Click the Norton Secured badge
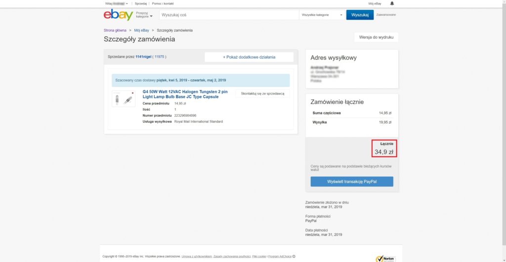The height and width of the screenshot is (262, 506). (385, 258)
